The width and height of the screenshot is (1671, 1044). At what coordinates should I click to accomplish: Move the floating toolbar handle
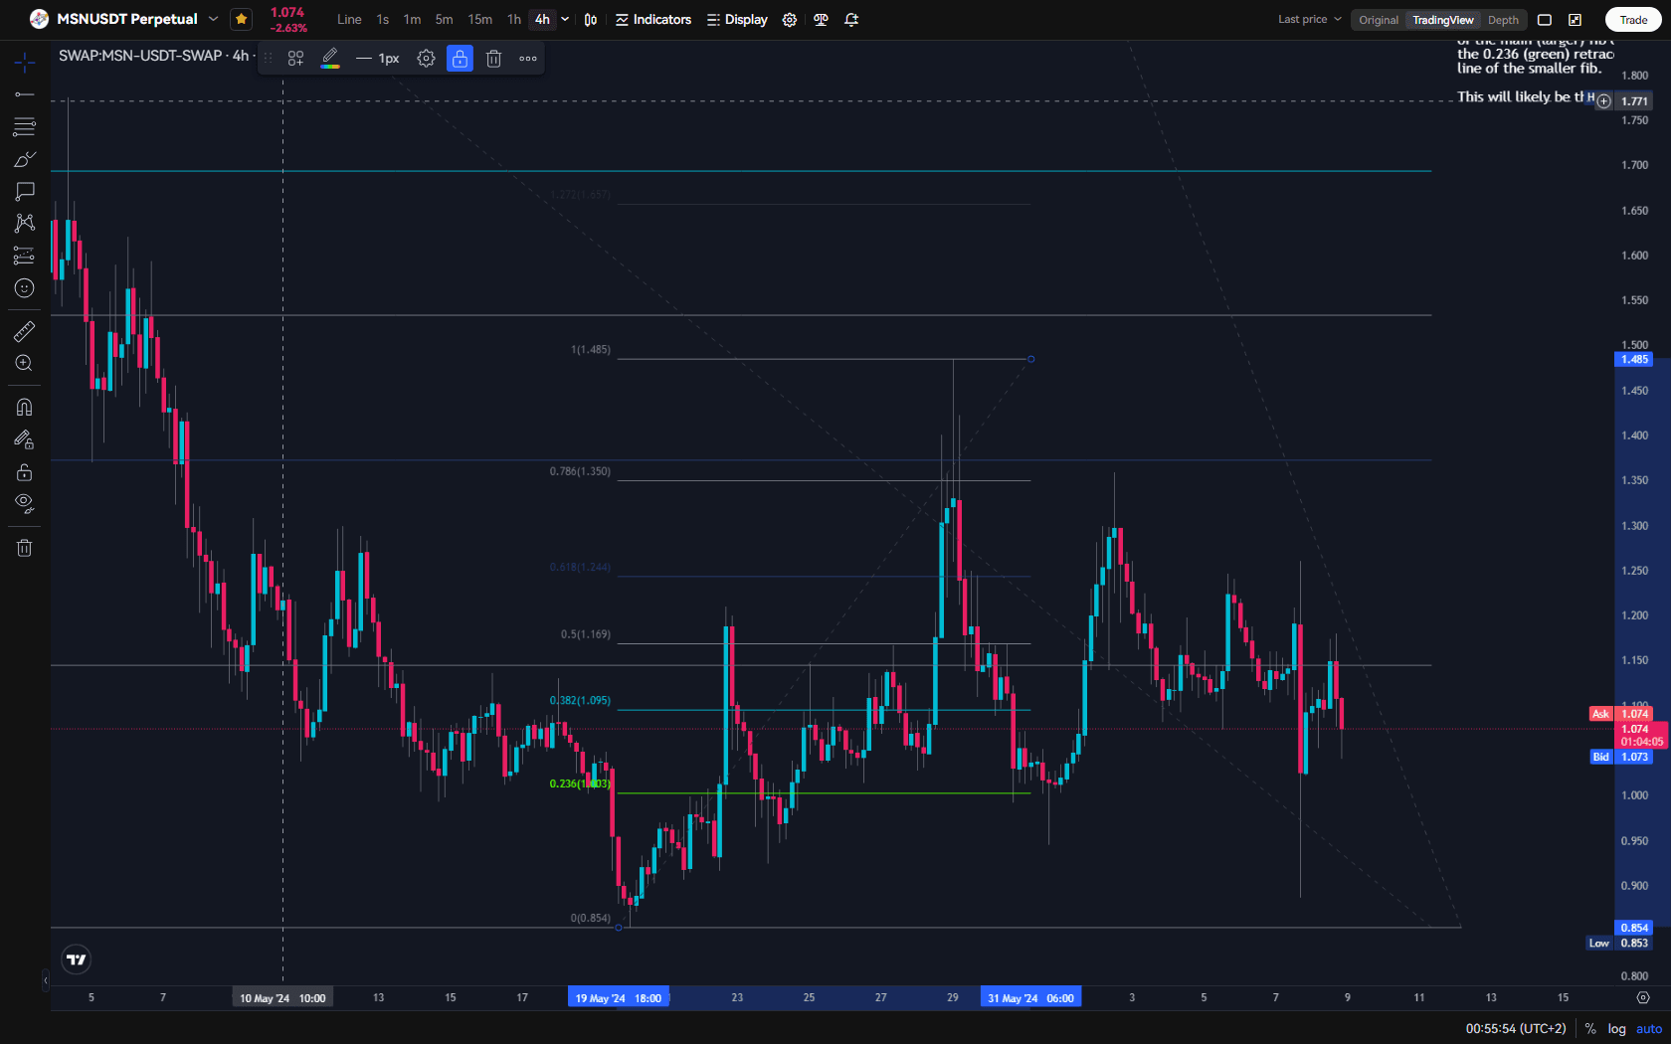[268, 59]
